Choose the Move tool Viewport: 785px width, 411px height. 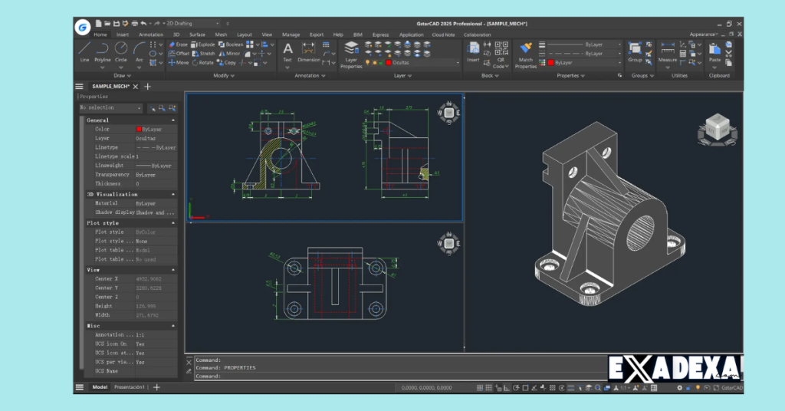point(179,63)
